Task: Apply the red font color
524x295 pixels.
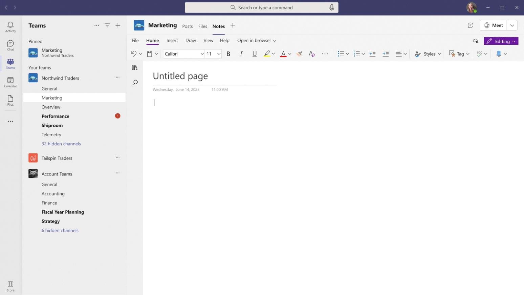Action: point(283,54)
